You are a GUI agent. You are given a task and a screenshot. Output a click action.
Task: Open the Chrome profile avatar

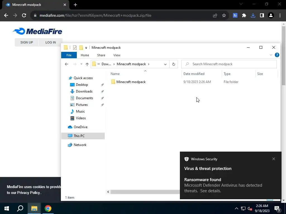pyautogui.click(x=271, y=16)
